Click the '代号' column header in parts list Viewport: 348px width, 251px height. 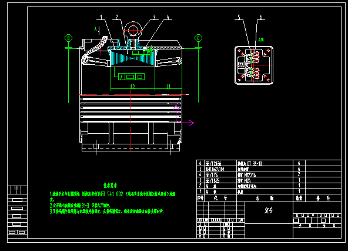[220, 198]
